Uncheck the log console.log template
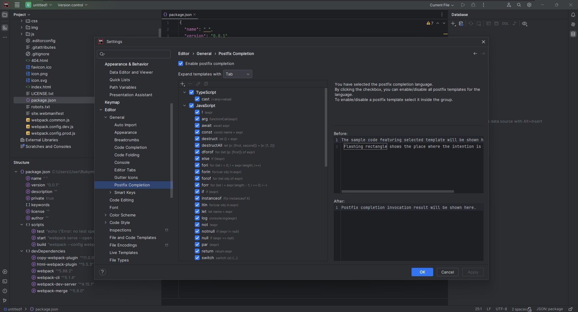Screen dimensions: 578x312 pyautogui.click(x=197, y=218)
